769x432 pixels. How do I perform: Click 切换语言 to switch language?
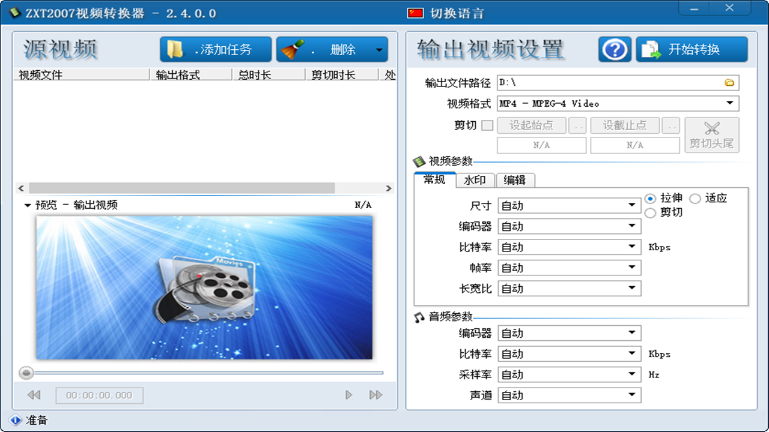click(457, 13)
